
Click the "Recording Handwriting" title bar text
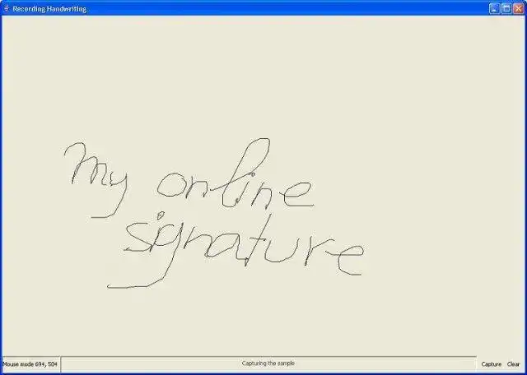[49, 9]
